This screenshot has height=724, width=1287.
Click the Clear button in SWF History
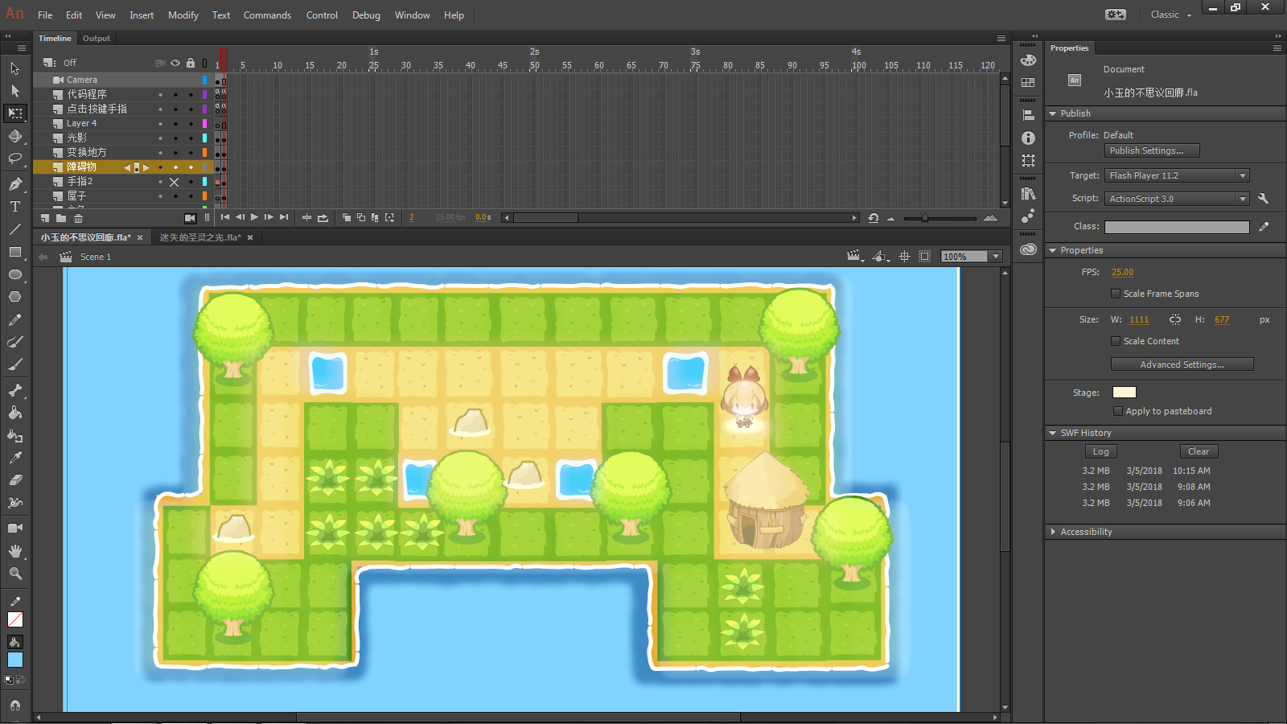click(1199, 451)
